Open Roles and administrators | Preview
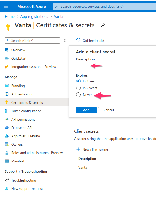The image size is (156, 209). tap(37, 153)
